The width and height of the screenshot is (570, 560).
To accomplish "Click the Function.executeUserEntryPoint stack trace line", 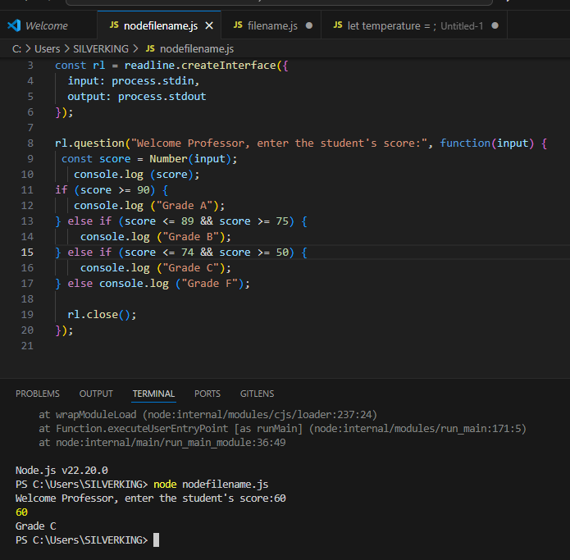I will tap(282, 429).
